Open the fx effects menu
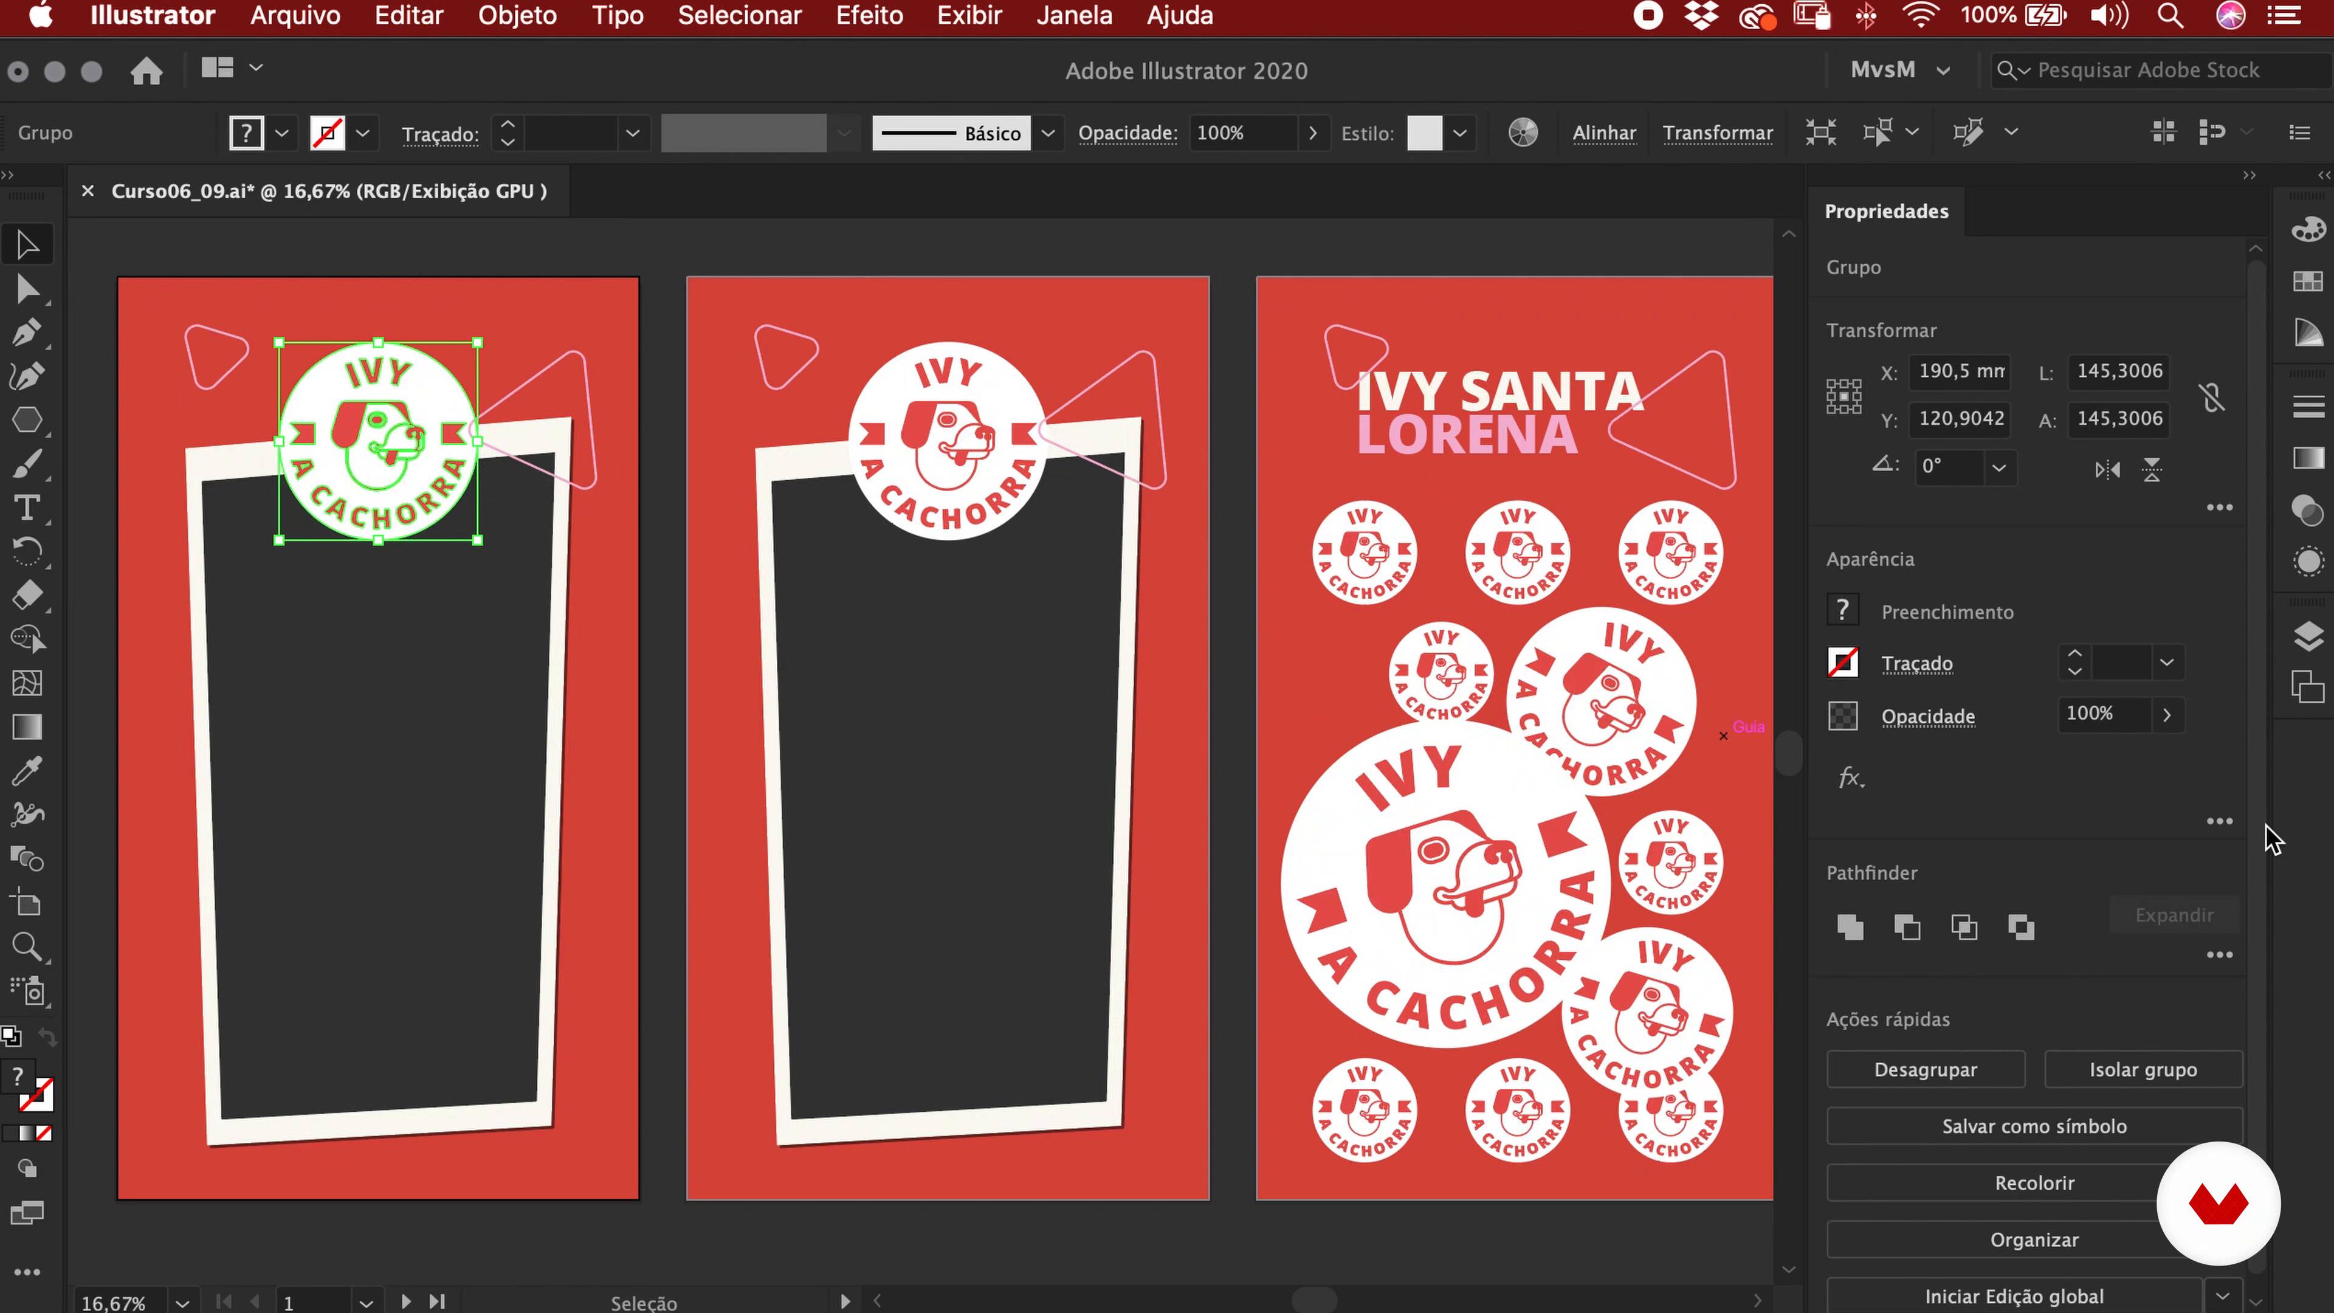This screenshot has width=2334, height=1313. (x=1850, y=777)
